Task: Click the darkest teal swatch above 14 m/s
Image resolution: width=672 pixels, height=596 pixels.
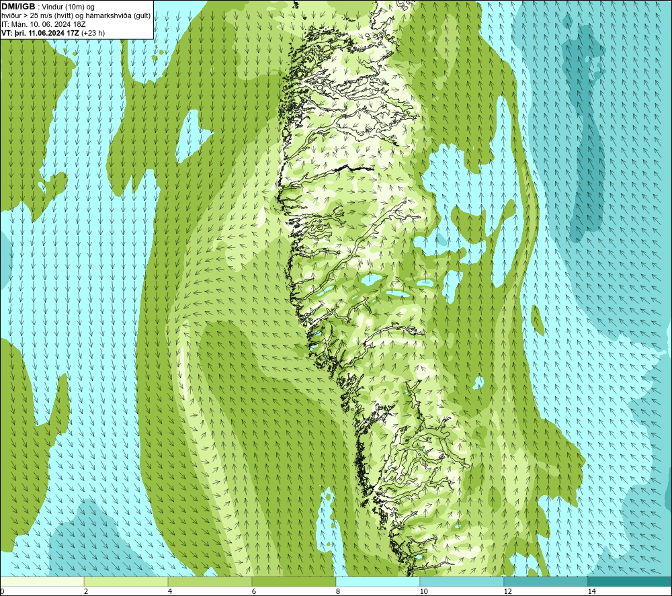Action: pos(630,581)
